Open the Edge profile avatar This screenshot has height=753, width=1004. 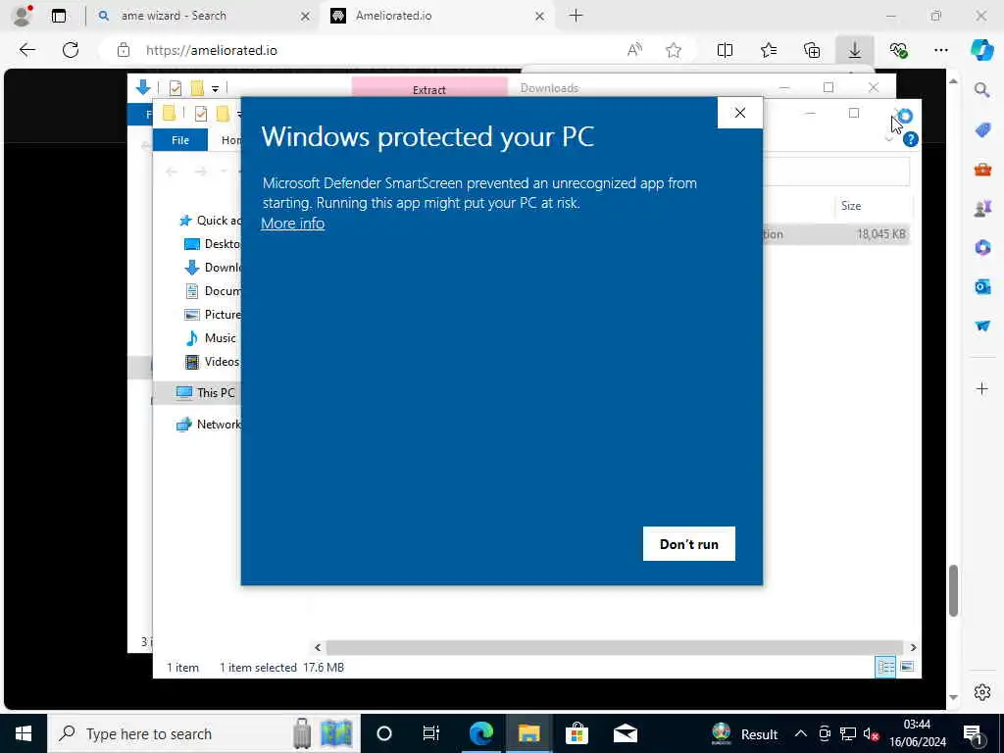23,16
